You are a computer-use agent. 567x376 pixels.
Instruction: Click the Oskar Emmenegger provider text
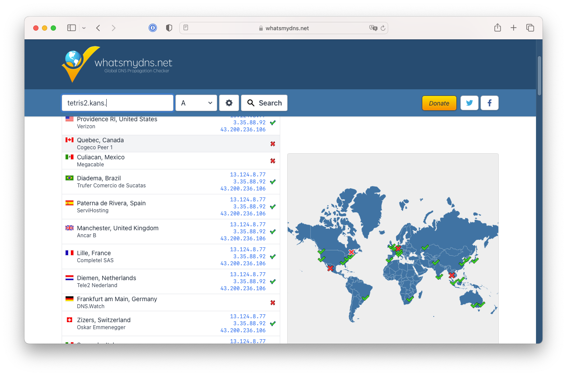101,327
